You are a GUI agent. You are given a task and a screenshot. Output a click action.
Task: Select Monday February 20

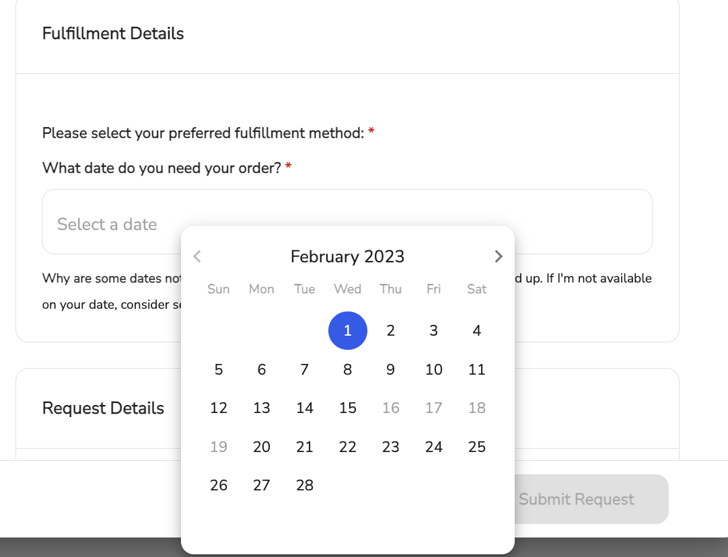[261, 447]
